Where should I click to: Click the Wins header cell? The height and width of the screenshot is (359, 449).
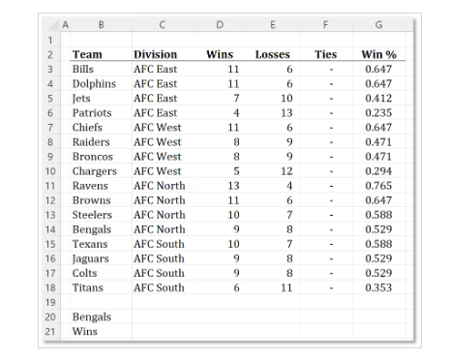[x=220, y=54]
